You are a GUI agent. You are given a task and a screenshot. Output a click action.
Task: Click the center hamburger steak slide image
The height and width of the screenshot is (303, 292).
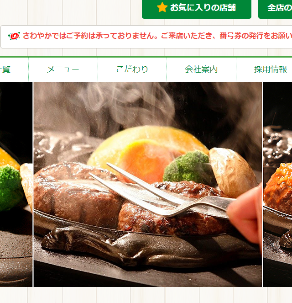148,185
